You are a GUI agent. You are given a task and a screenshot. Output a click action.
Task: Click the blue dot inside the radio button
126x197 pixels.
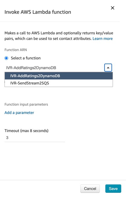[x=6, y=58]
